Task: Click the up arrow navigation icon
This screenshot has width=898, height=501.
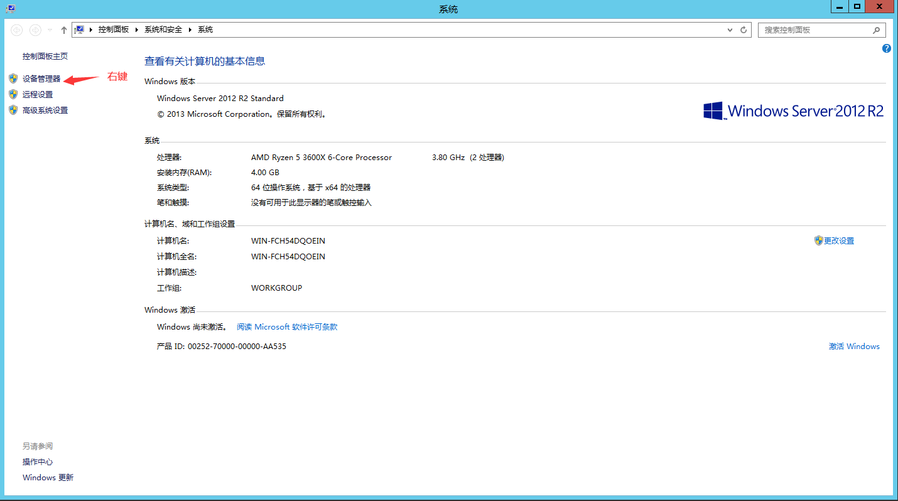Action: coord(63,30)
